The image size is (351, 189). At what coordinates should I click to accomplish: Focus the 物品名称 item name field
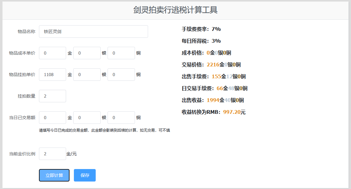(93, 31)
